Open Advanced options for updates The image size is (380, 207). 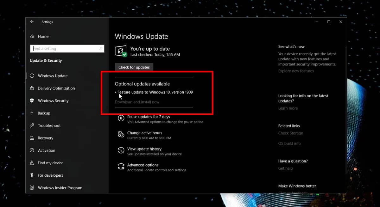pyautogui.click(x=143, y=165)
